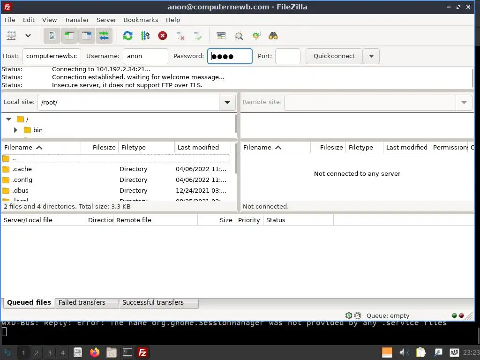This screenshot has height=360, width=480.
Task: Open the File menu
Action: (x=10, y=20)
